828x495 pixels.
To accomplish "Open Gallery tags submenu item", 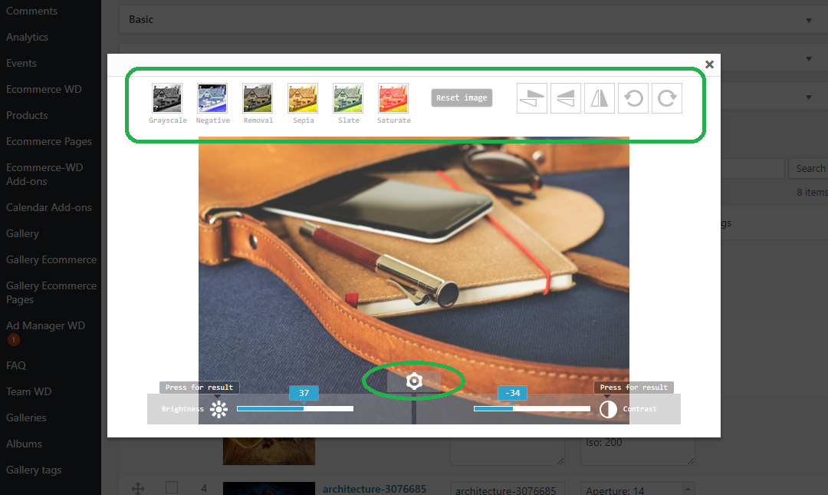I will click(x=34, y=470).
